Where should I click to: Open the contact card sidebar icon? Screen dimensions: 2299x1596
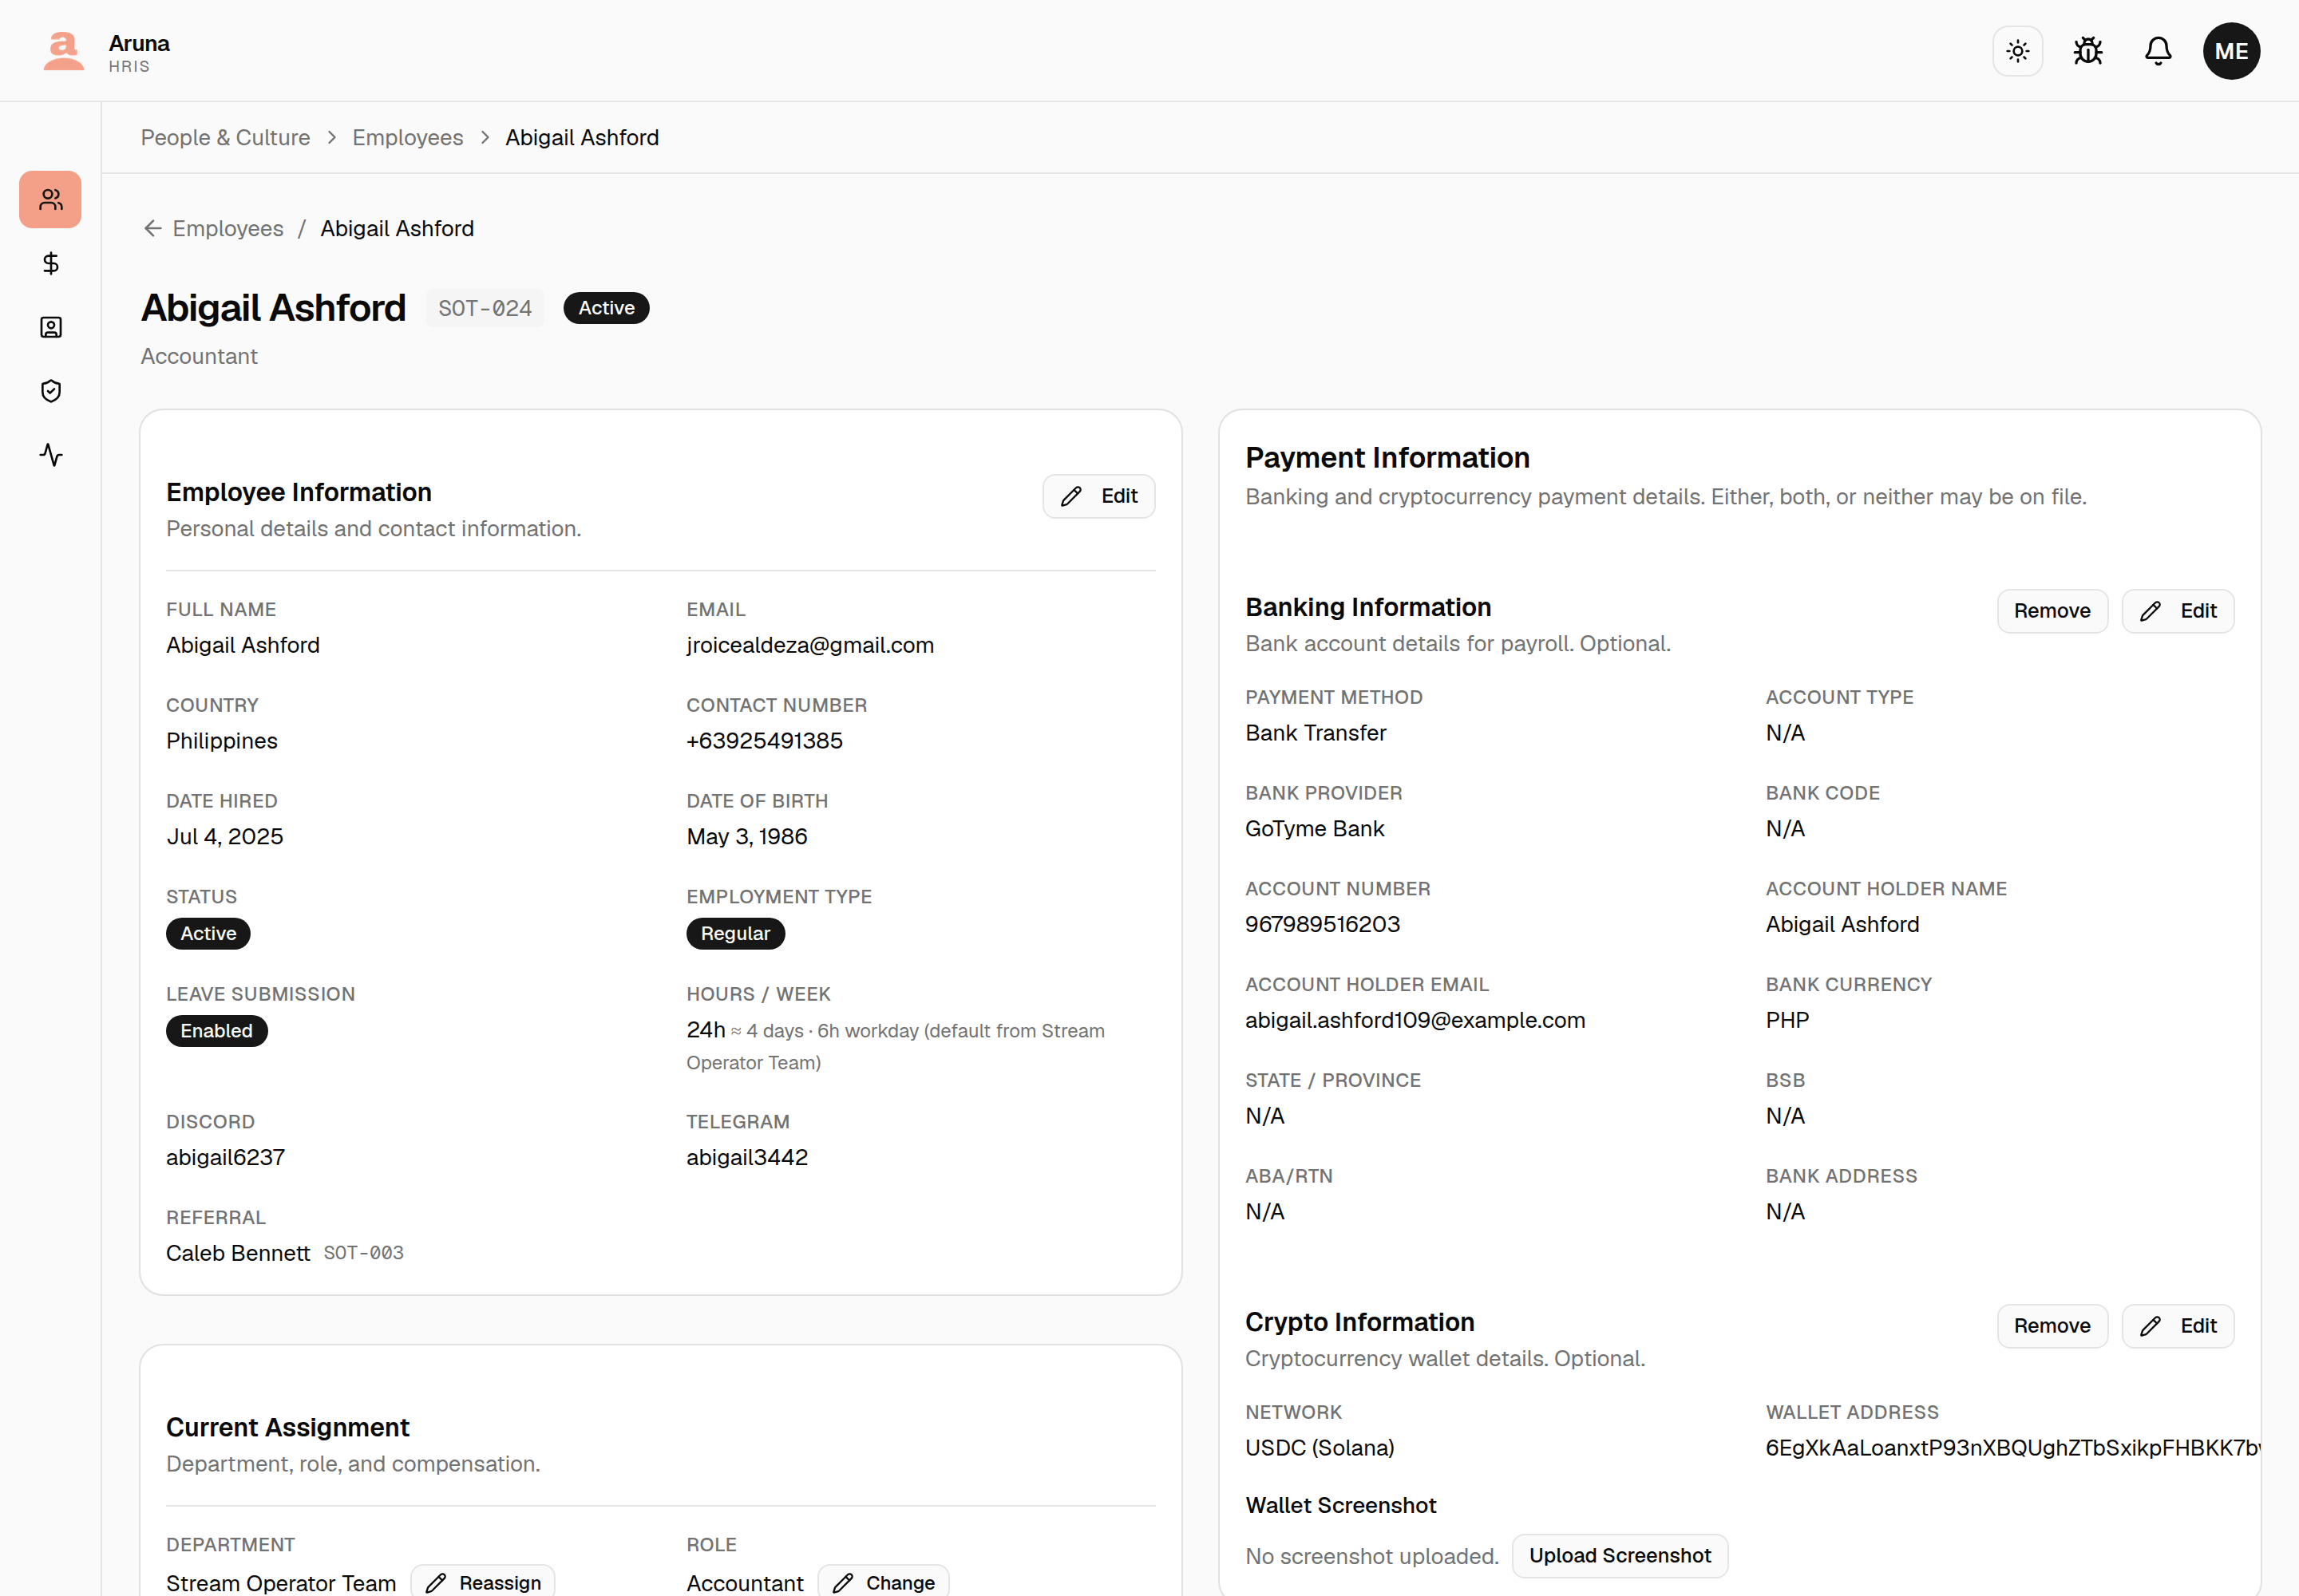[50, 327]
